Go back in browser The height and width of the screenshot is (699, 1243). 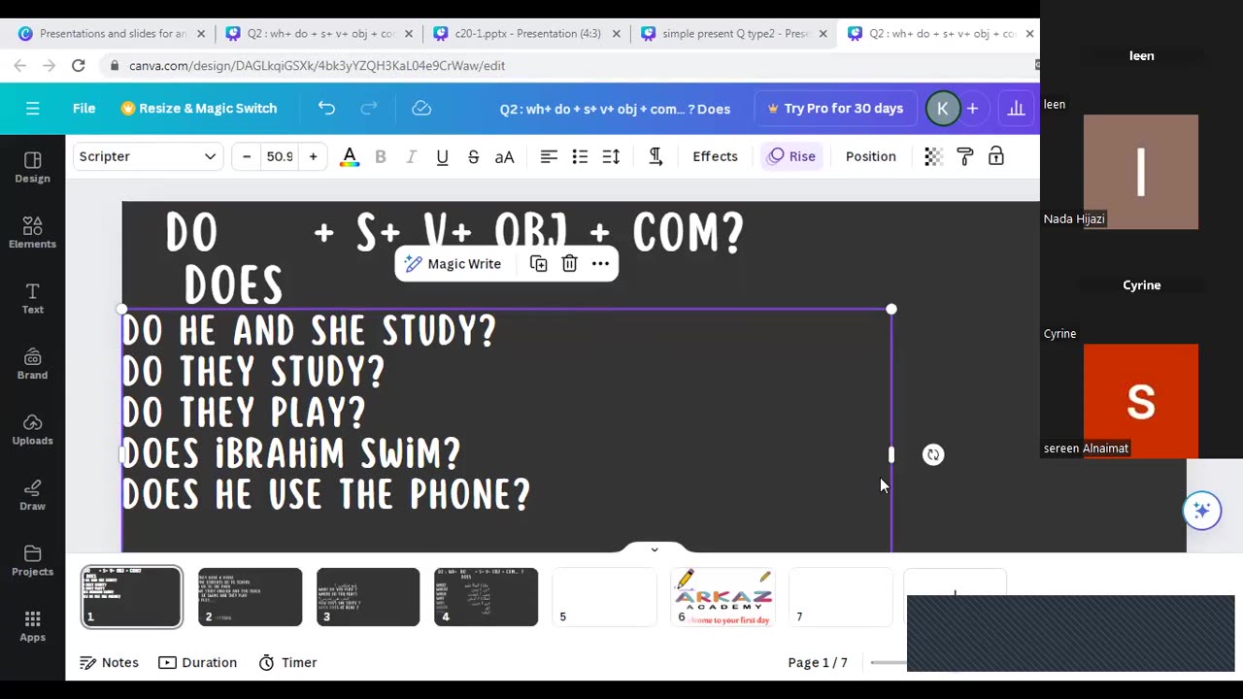click(20, 66)
